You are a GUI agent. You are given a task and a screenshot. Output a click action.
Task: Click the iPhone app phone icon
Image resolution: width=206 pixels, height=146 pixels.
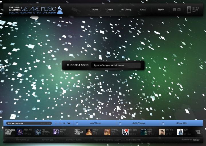[x=189, y=10]
